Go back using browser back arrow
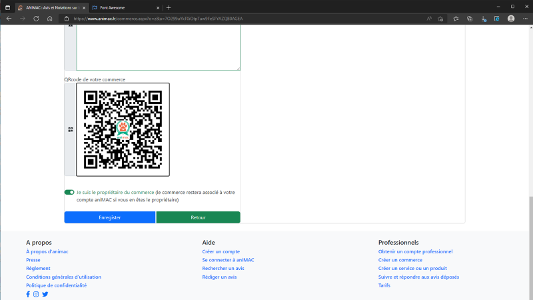 tap(9, 19)
